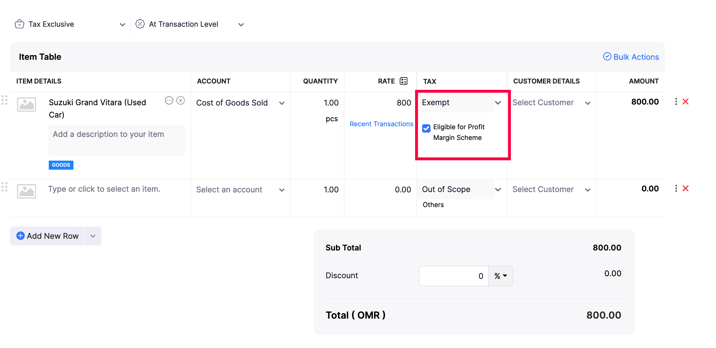Click the drag handle of the first item row
This screenshot has height=348, width=716.
(x=5, y=100)
